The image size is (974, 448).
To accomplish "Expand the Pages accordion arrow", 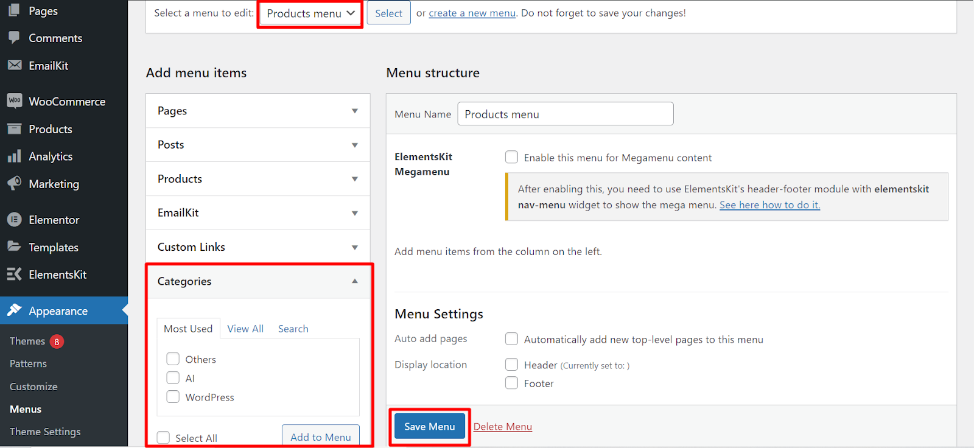I will (x=354, y=111).
